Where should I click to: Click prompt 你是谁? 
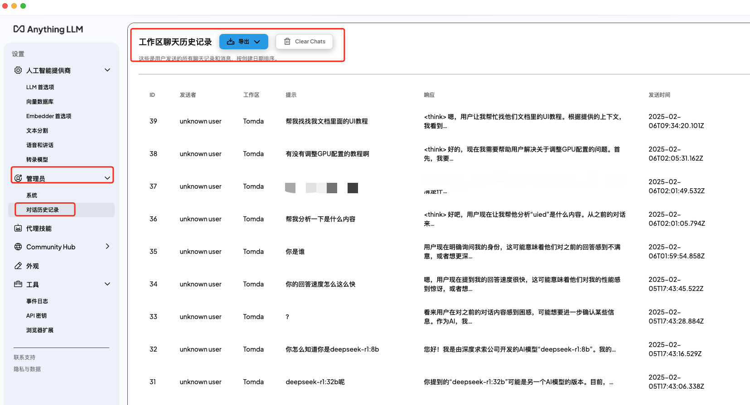pyautogui.click(x=295, y=252)
